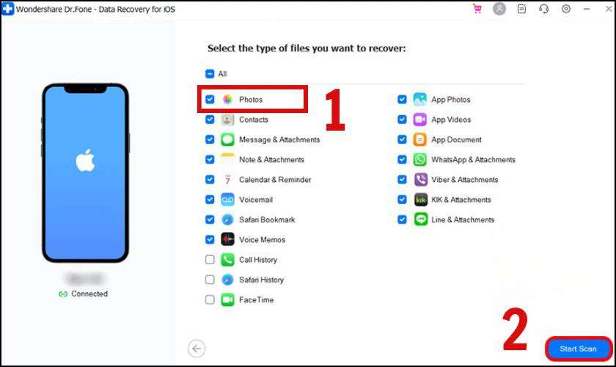Open the shopping cart icon

tap(477, 9)
